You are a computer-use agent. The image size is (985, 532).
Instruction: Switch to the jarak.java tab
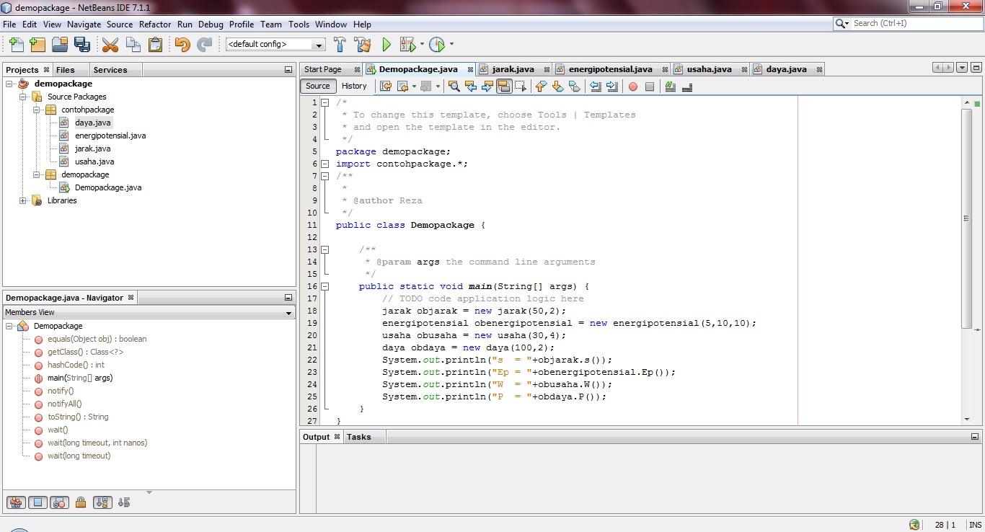512,68
